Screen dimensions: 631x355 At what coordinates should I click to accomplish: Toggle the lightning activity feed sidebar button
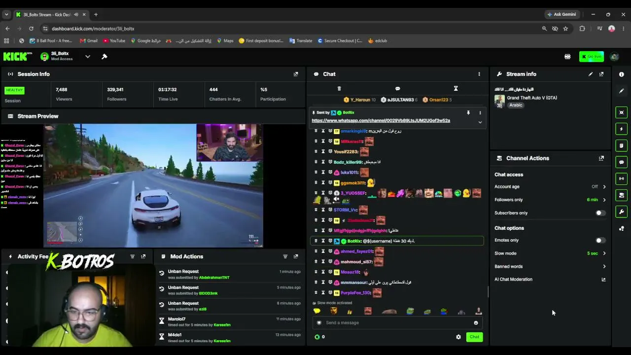622,129
